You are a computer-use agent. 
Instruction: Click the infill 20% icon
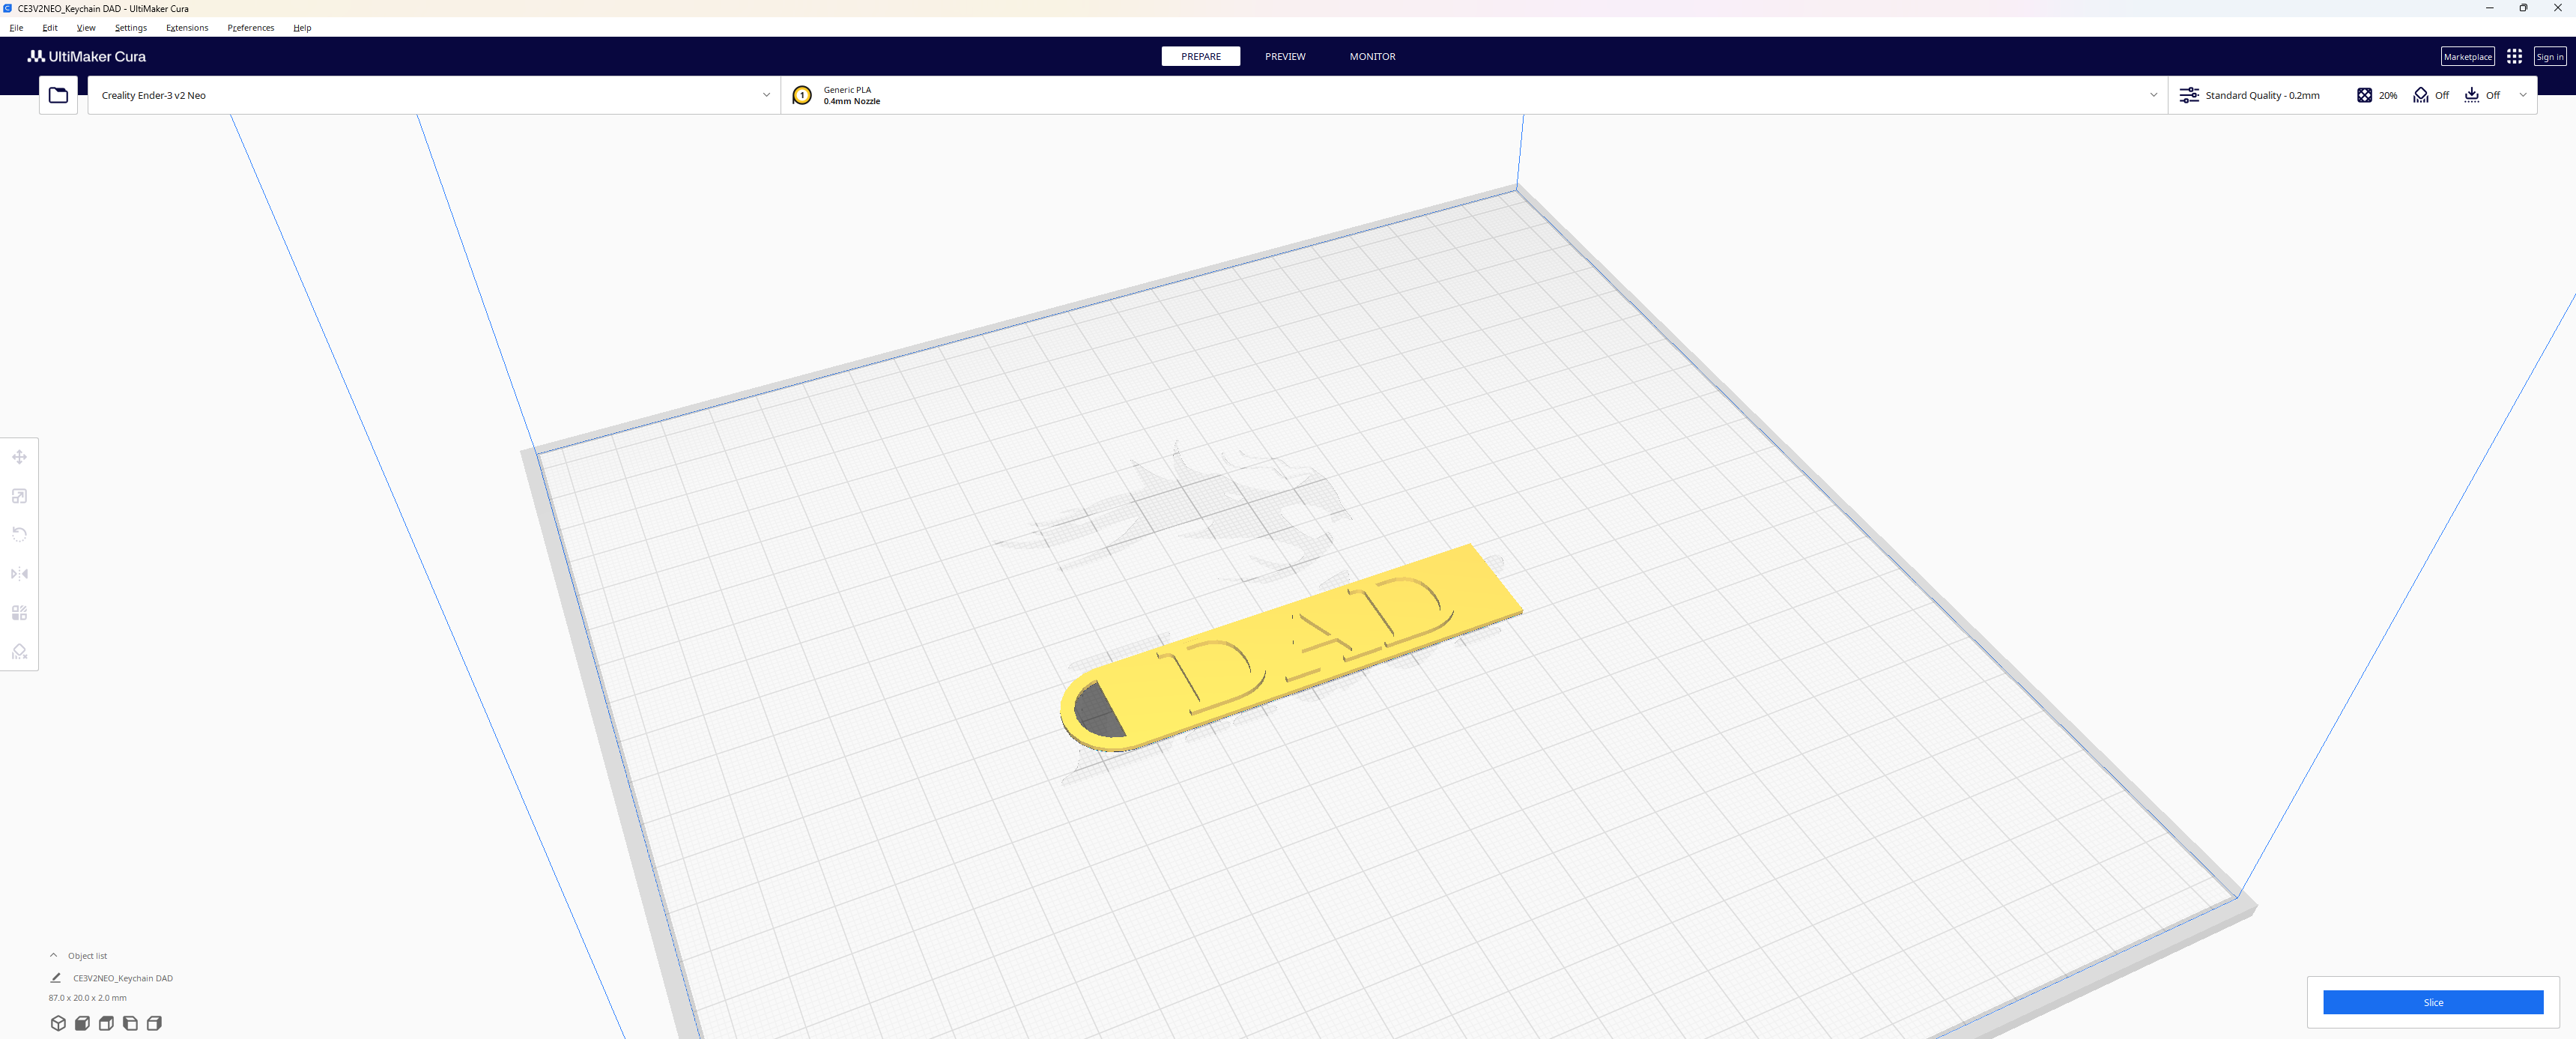(2364, 95)
